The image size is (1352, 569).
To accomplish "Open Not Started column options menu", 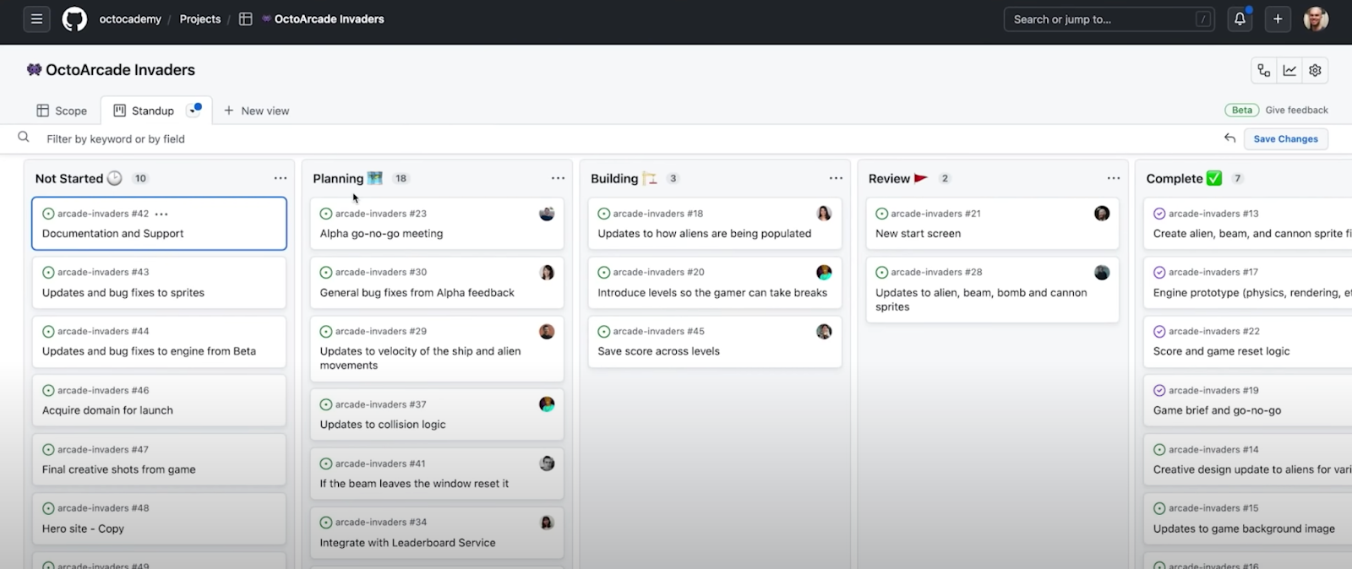I will 281,178.
